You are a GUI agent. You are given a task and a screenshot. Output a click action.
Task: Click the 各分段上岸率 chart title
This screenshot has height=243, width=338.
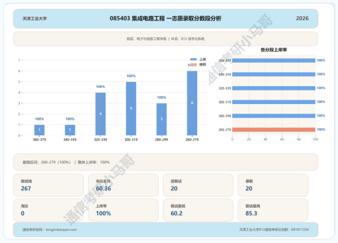(274, 50)
